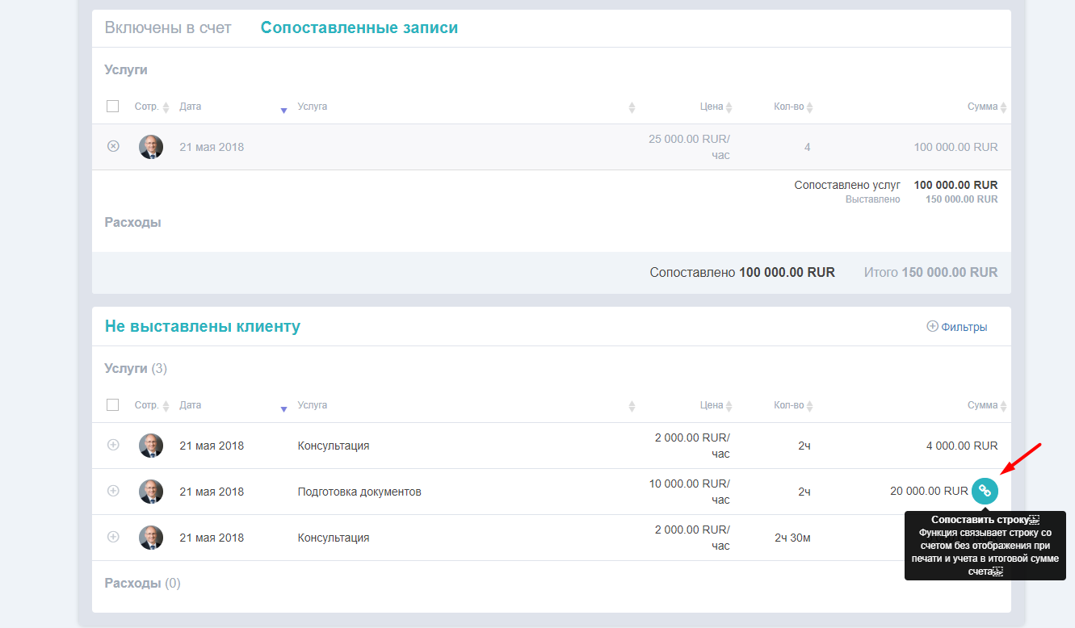This screenshot has height=628, width=1075.
Task: Sort matched services by Дата column
Action: [x=191, y=107]
